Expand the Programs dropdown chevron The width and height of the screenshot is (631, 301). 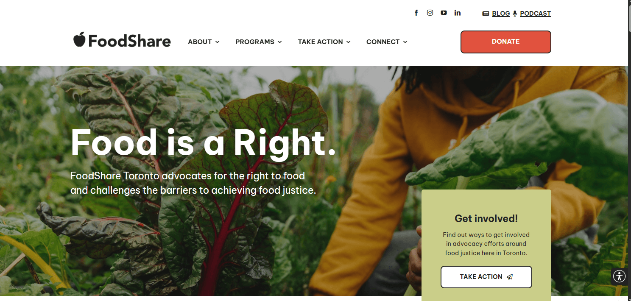279,42
